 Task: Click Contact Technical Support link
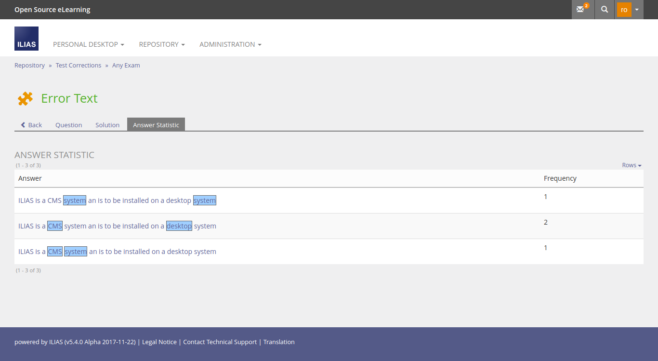[x=220, y=342]
